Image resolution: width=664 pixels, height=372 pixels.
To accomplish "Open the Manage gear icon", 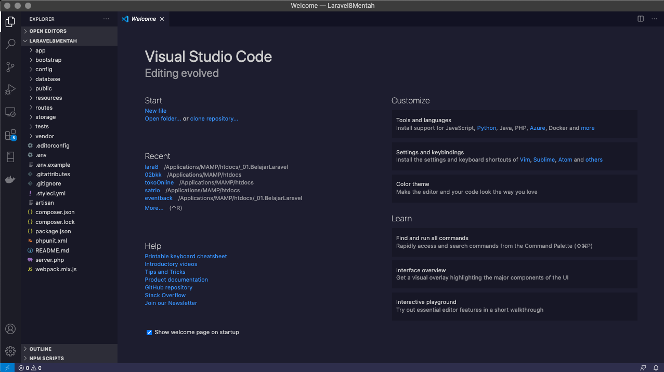I will (10, 351).
